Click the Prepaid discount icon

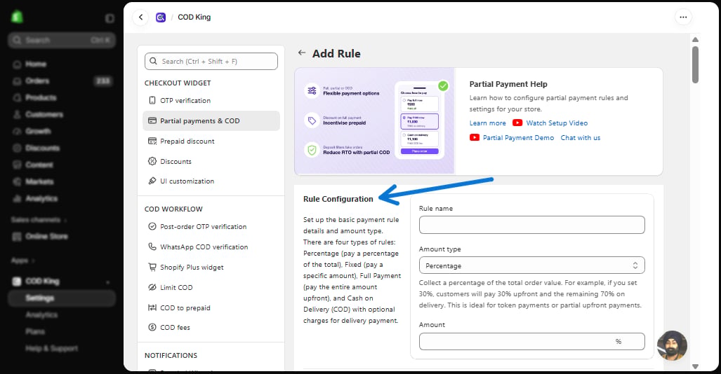pyautogui.click(x=152, y=141)
